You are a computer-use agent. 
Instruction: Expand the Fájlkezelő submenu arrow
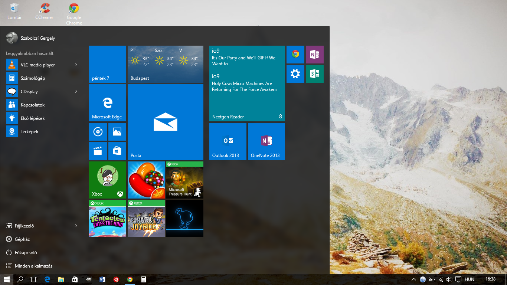pos(76,226)
